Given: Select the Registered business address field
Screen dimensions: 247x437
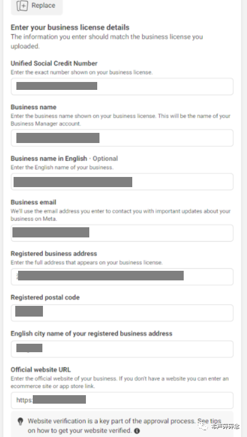Looking at the screenshot, I should pyautogui.click(x=122, y=277).
